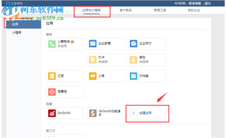Open the 审批 stamp icon
Image resolution: width=226 pixels, height=138 pixels.
pyautogui.click(x=134, y=60)
